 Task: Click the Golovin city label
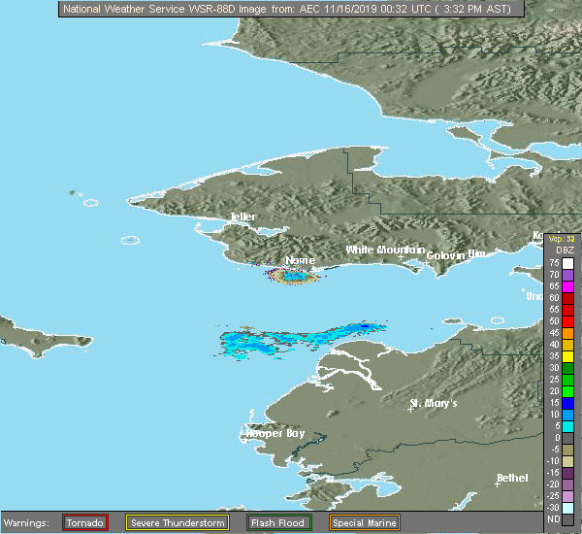pos(446,255)
